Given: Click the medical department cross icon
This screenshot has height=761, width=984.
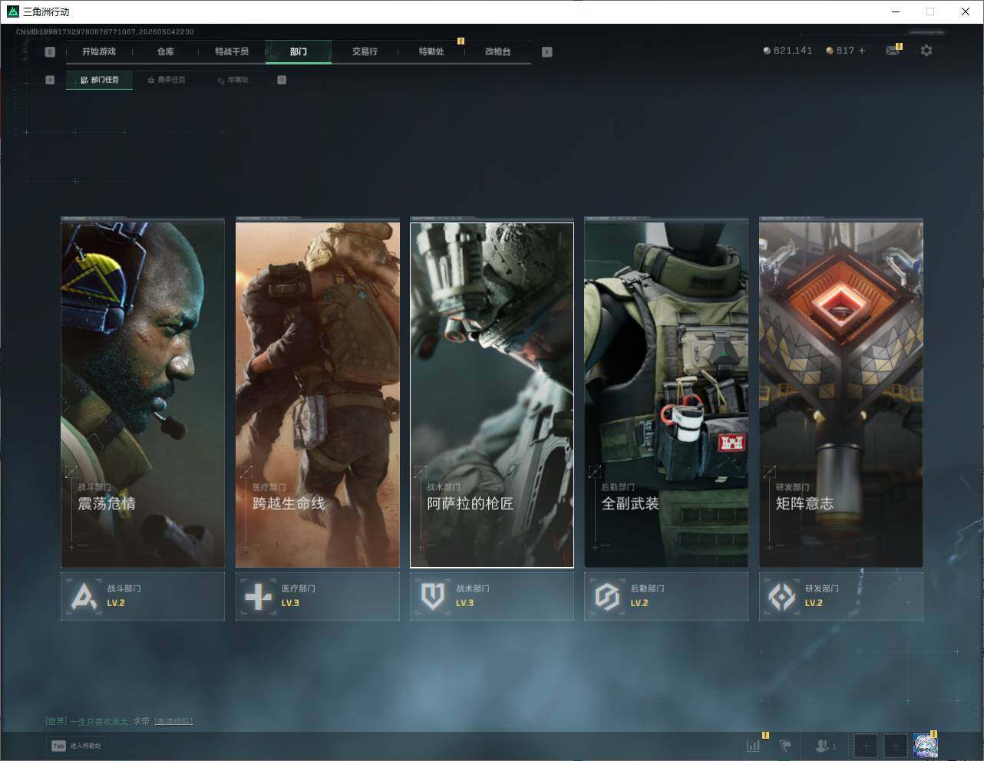Looking at the screenshot, I should click(x=258, y=596).
